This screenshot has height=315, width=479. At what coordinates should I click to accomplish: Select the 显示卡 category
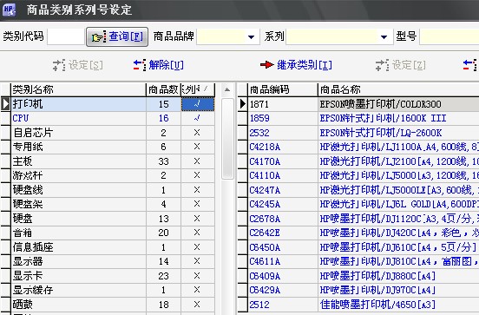(x=78, y=276)
